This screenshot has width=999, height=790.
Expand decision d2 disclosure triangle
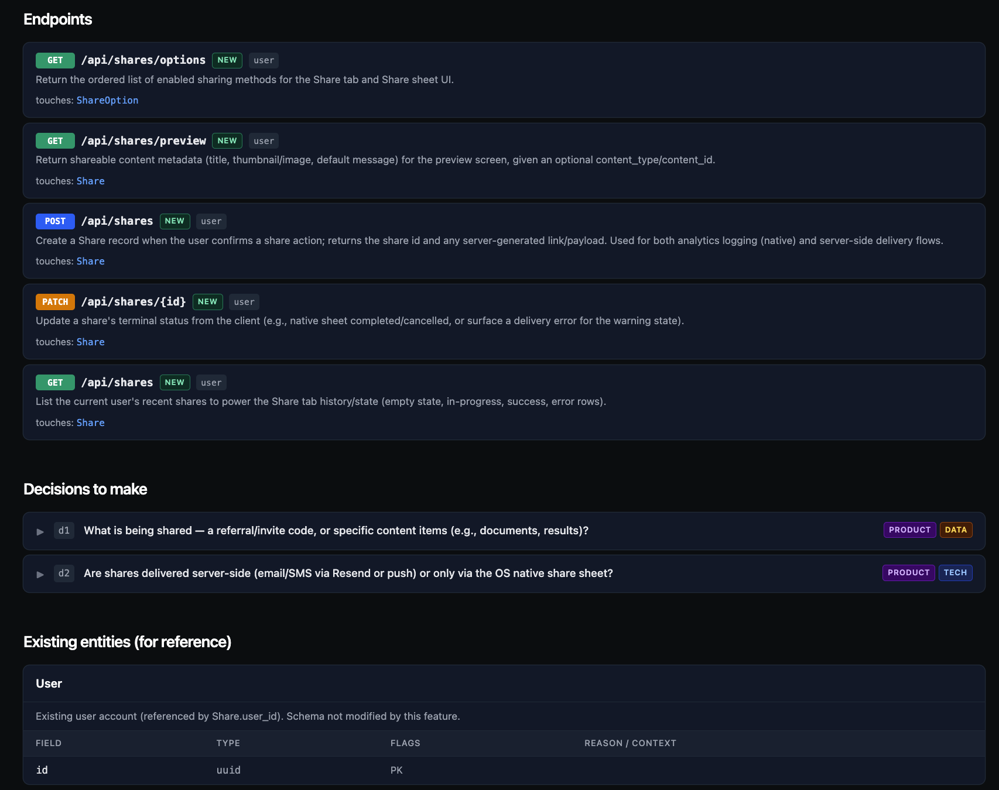(40, 574)
